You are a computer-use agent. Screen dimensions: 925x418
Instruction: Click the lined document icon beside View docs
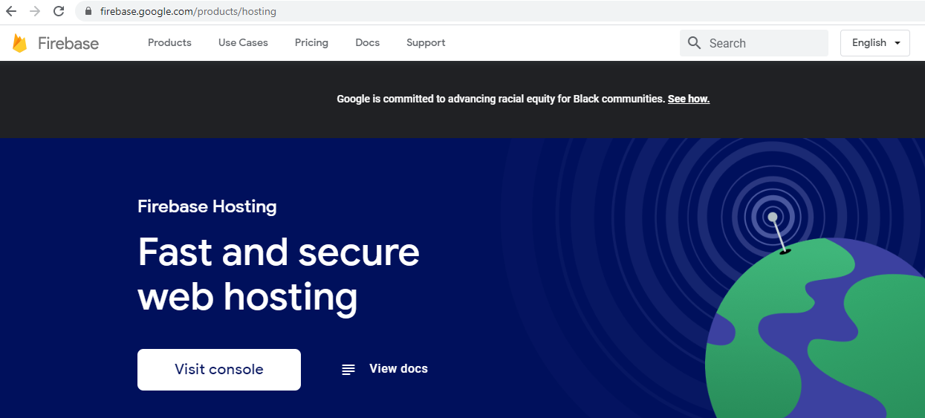pyautogui.click(x=348, y=369)
